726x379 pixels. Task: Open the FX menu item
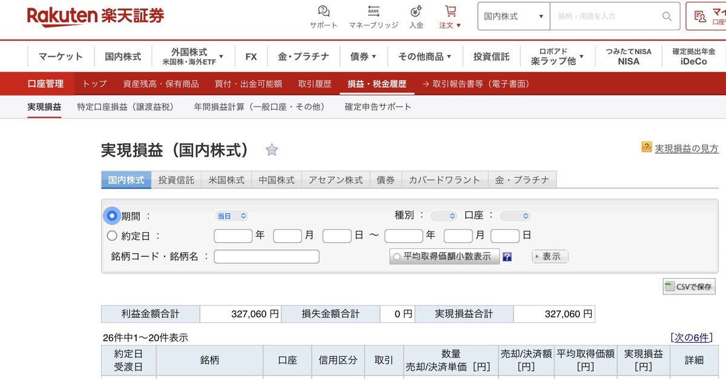(251, 56)
